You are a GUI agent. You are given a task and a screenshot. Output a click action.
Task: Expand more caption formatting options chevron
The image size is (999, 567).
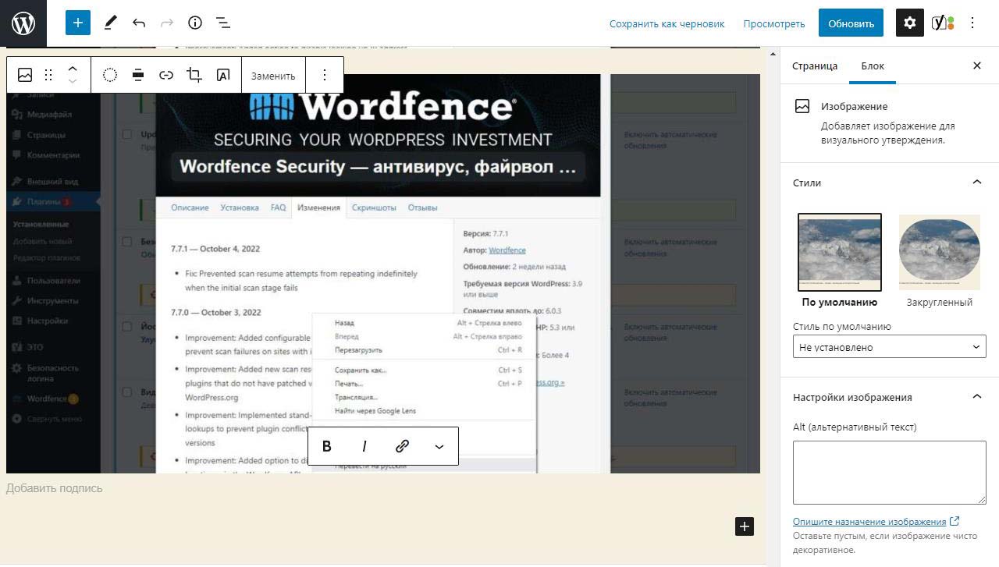point(439,446)
